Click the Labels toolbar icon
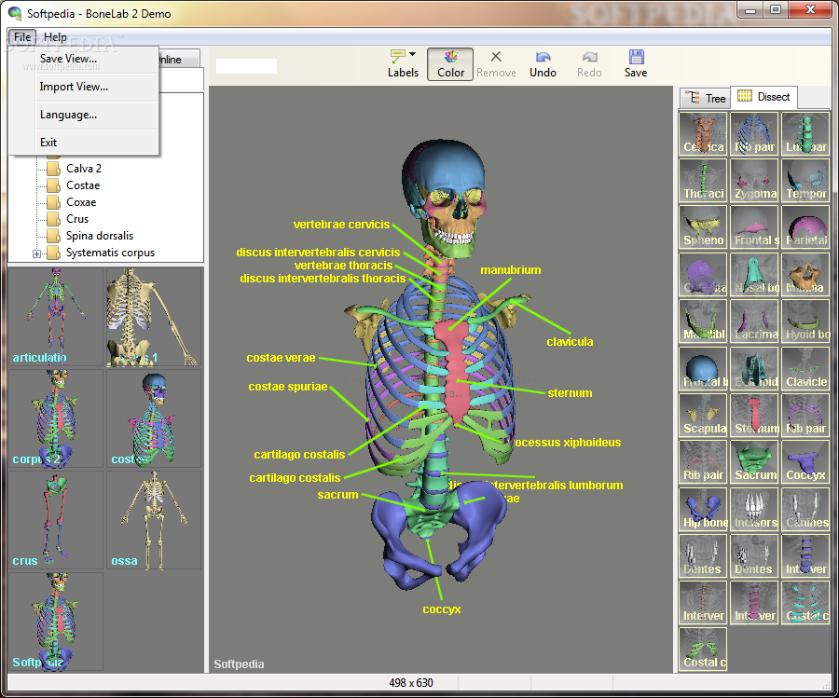Screen dimensions: 839x698 click(x=403, y=63)
